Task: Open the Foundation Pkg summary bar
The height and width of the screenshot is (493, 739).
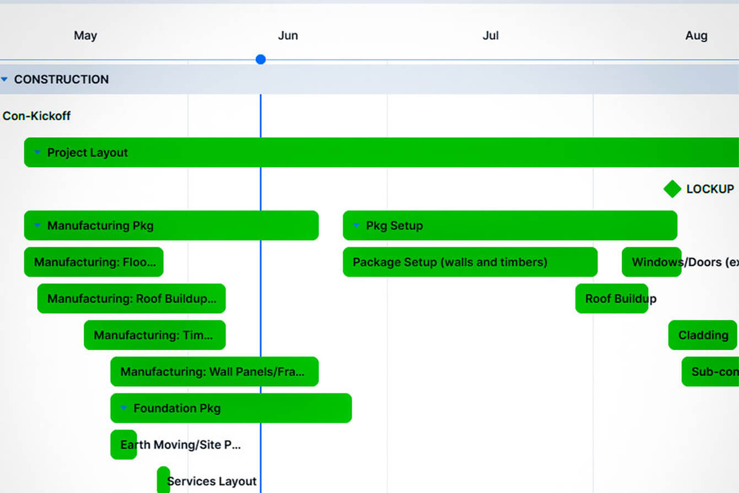Action: (231, 408)
